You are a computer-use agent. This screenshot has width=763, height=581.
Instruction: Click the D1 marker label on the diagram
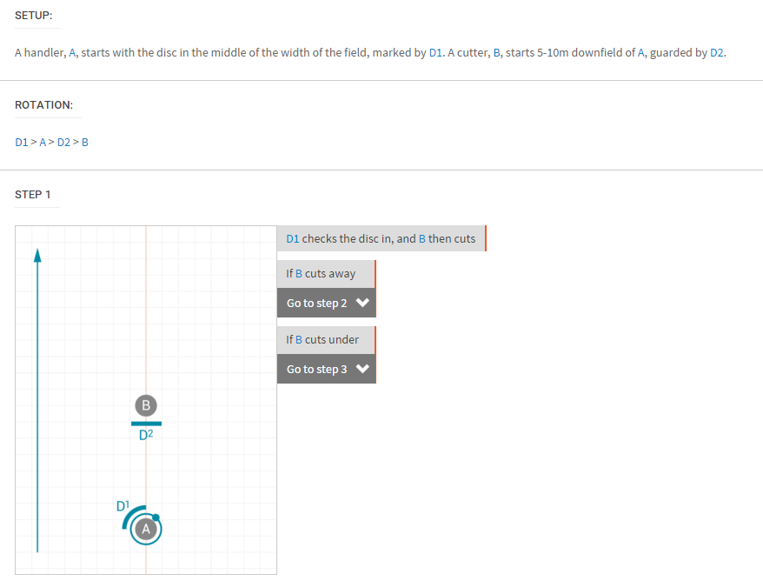pyautogui.click(x=123, y=505)
